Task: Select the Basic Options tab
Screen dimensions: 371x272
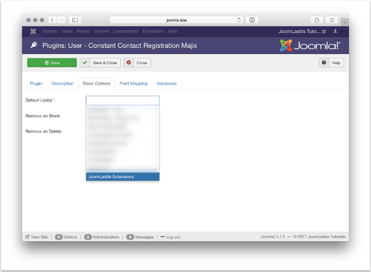Action: [96, 83]
